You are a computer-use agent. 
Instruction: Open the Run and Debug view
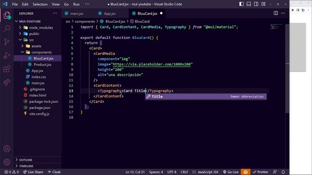point(7,55)
